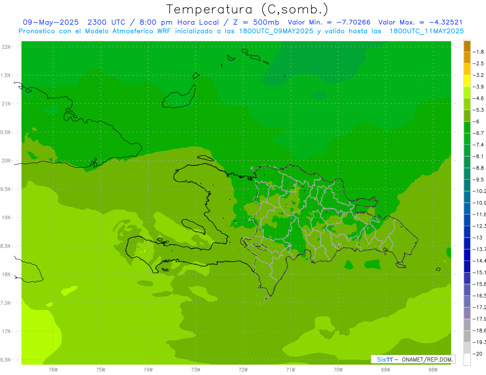Click the 'Valor Max. = -4.32521' readout
Viewport: 486px width, 375px height.
click(x=420, y=22)
